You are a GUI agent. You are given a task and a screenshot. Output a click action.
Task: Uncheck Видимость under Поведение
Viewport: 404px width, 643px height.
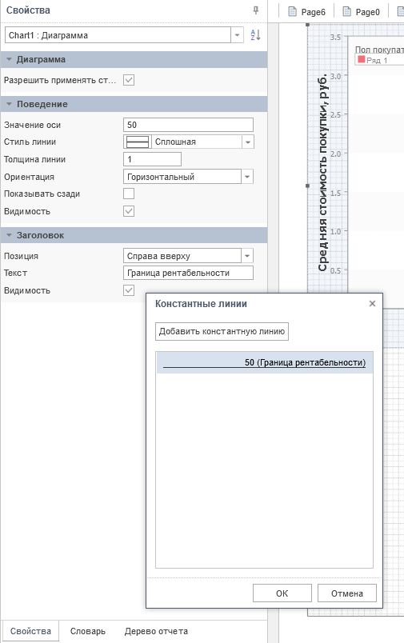129,211
